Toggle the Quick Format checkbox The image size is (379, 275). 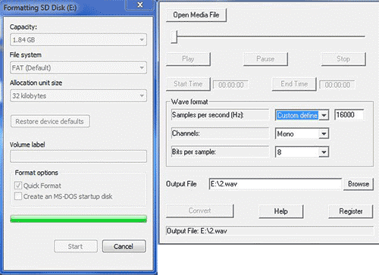[x=18, y=186]
